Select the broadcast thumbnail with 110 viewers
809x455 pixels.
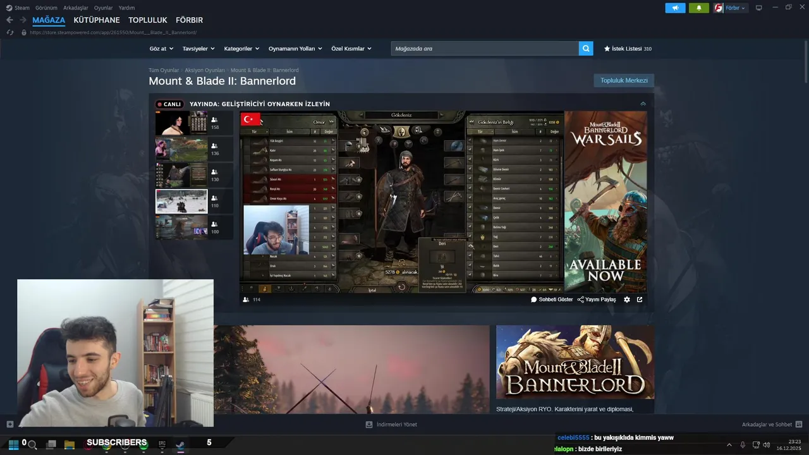[x=181, y=202]
